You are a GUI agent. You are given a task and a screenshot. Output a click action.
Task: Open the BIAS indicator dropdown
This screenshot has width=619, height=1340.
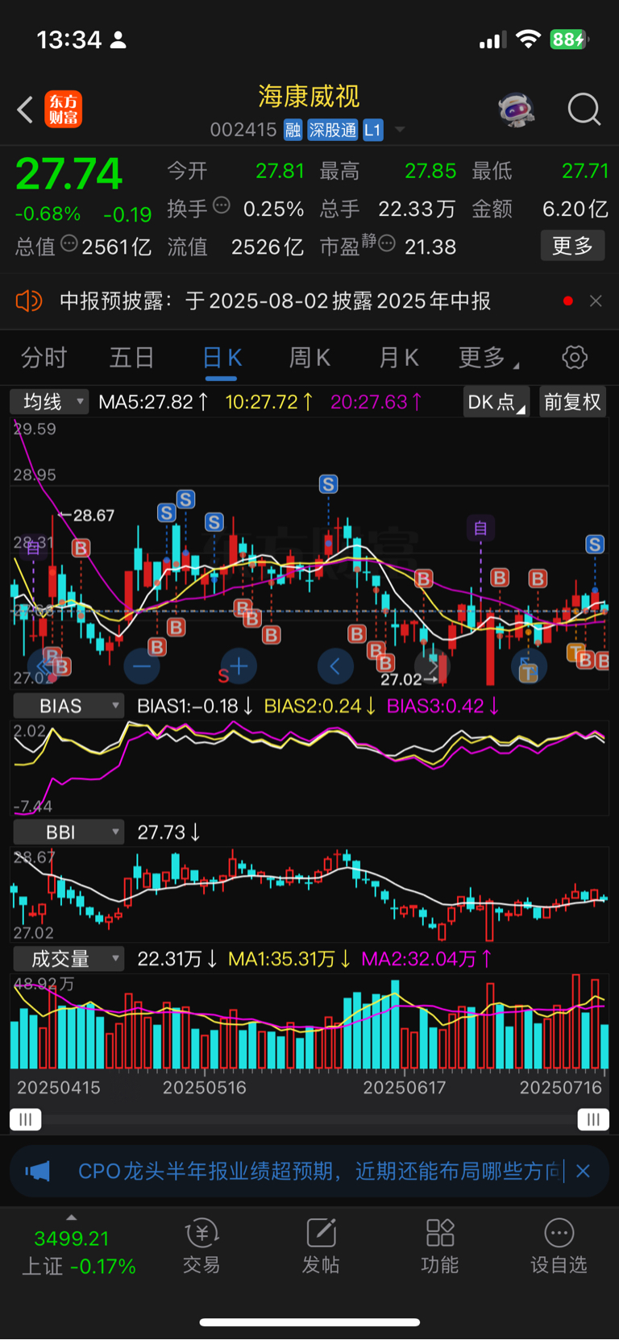[x=69, y=706]
